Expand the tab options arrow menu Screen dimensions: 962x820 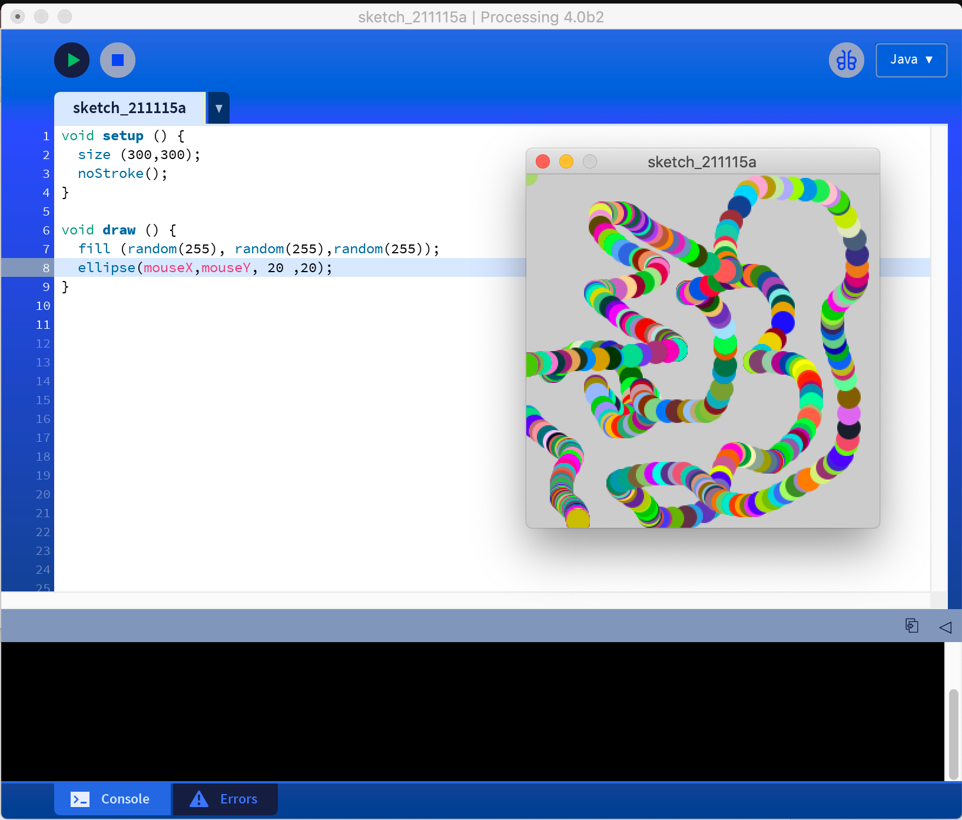click(x=218, y=108)
